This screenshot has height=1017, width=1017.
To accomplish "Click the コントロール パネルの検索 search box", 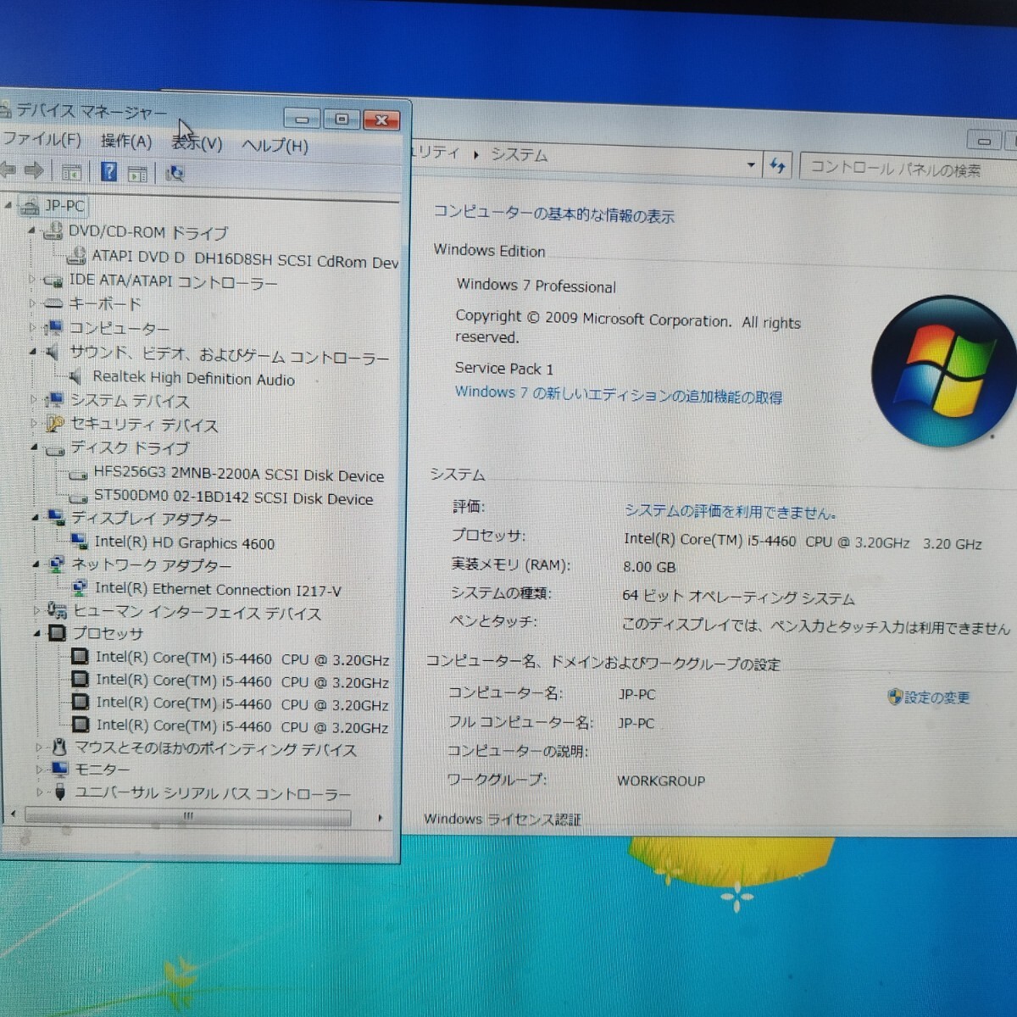I will point(907,169).
